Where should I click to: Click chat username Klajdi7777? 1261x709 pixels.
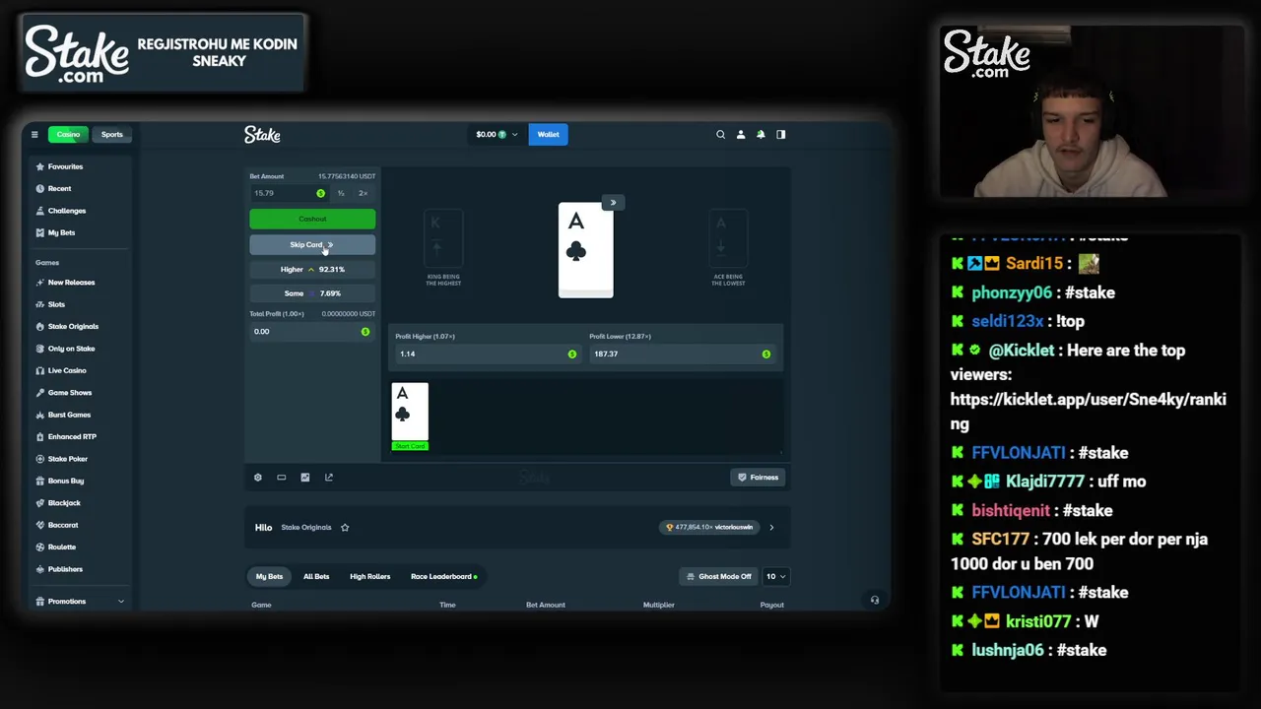point(1044,482)
